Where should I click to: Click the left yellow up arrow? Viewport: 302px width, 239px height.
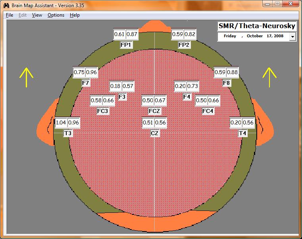[x=27, y=77]
